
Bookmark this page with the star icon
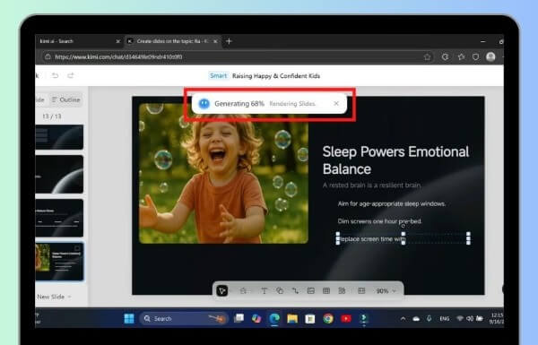point(427,57)
